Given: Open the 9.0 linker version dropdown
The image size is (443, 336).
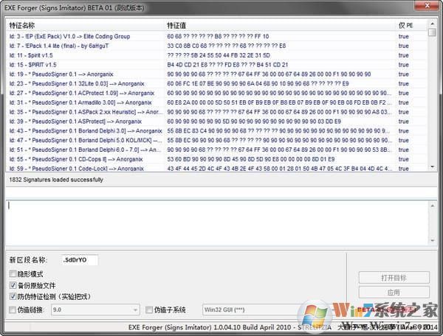Looking at the screenshot, I should [x=95, y=309].
